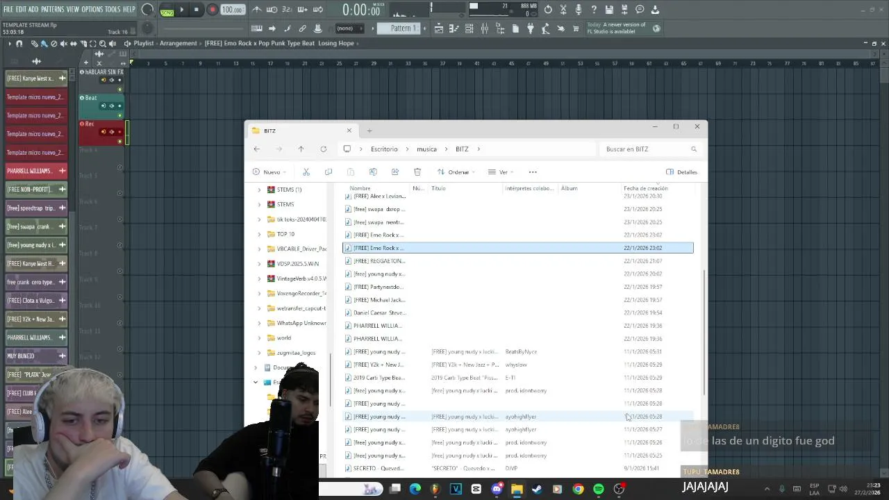Click the Explorer delete trash icon
889x500 pixels.
tap(417, 172)
